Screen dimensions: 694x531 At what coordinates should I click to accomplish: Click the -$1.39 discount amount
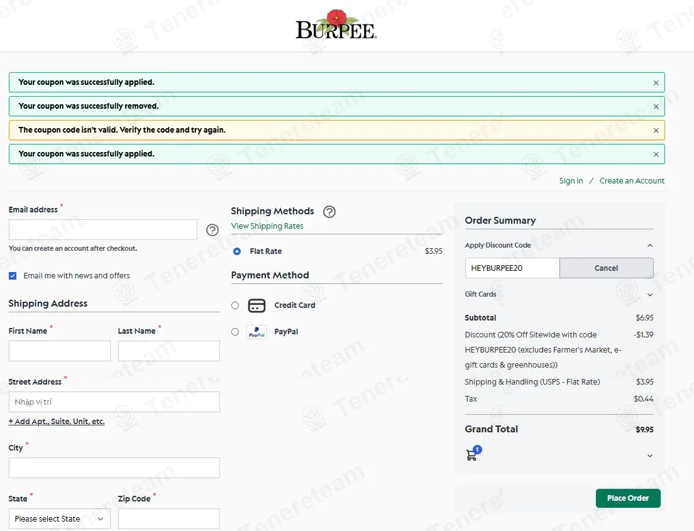pyautogui.click(x=643, y=335)
